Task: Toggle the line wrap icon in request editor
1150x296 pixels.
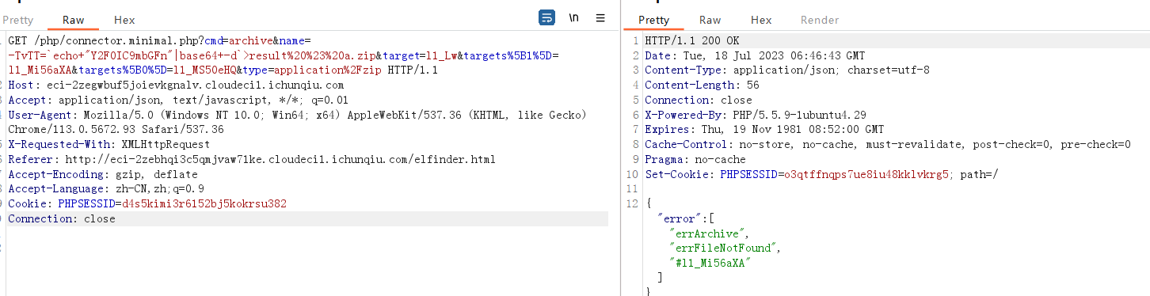Action: tap(546, 18)
